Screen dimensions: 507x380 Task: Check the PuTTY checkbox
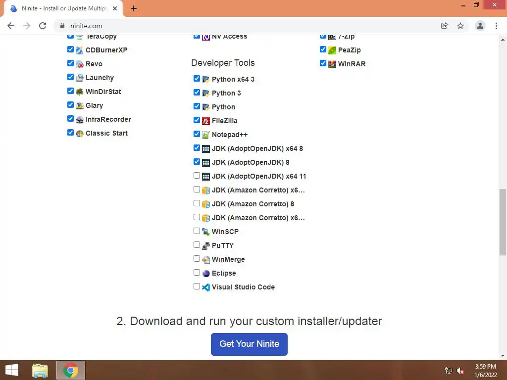[197, 244]
